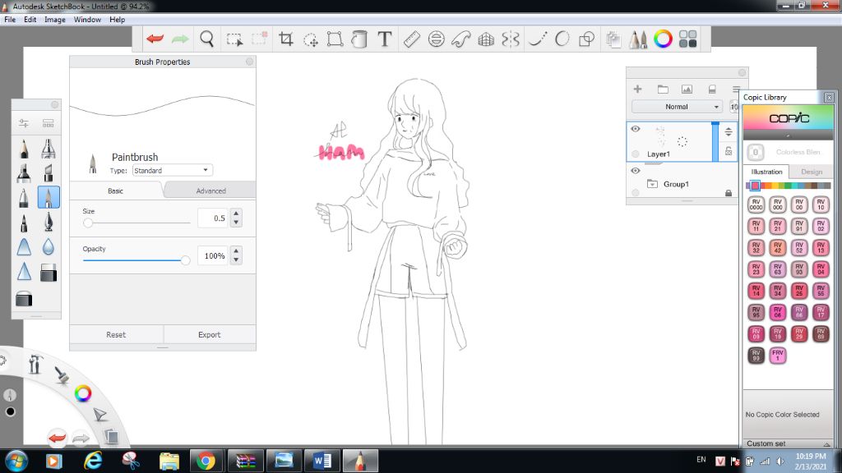Open Windows Start menu
This screenshot has width=842, height=473.
16,461
